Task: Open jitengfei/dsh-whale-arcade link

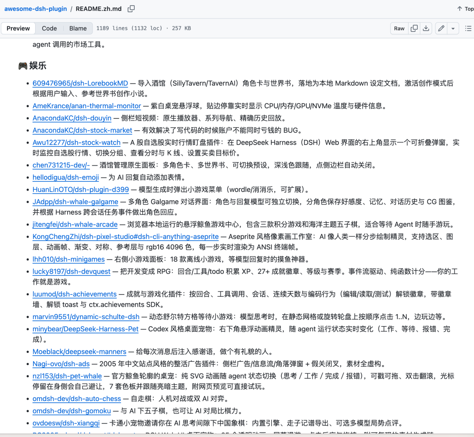Action: (75, 224)
